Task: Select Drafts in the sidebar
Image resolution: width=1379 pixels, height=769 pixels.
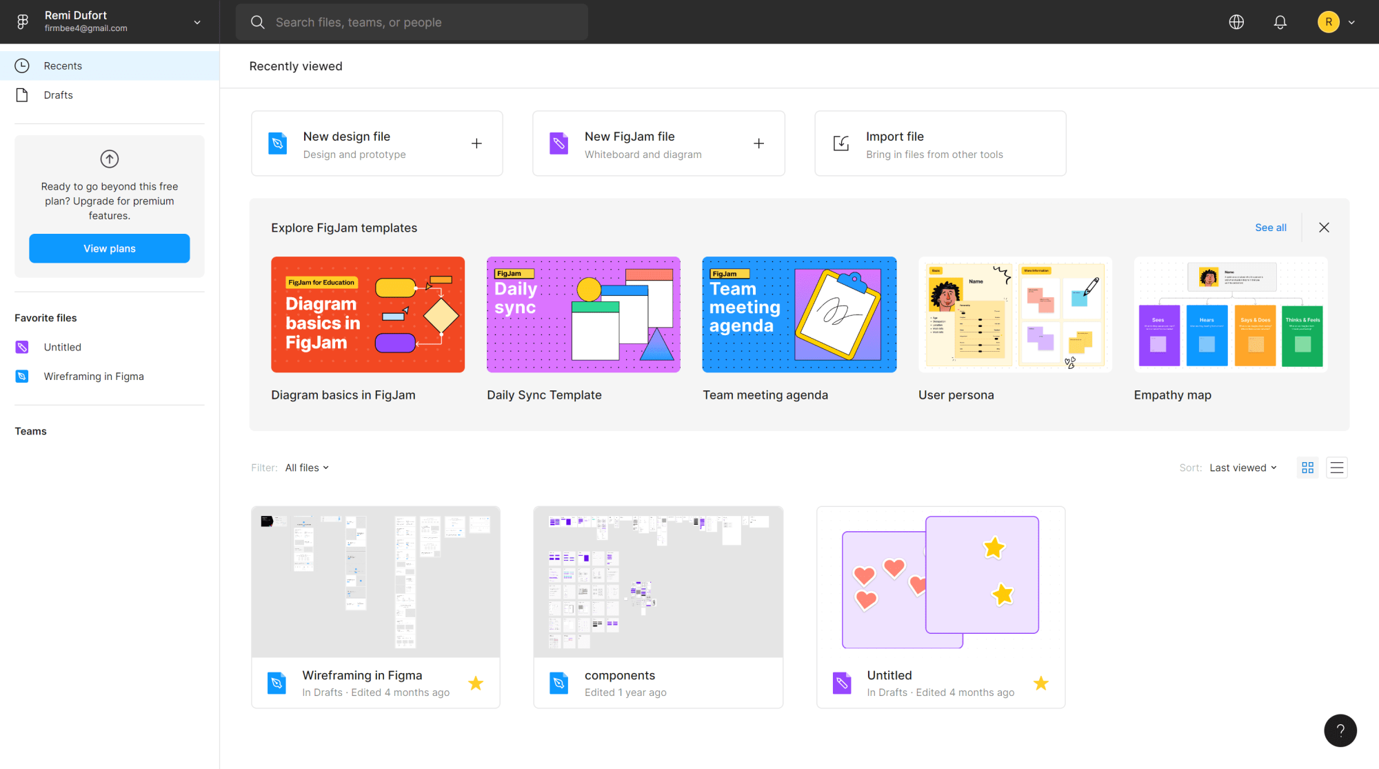Action: point(110,95)
